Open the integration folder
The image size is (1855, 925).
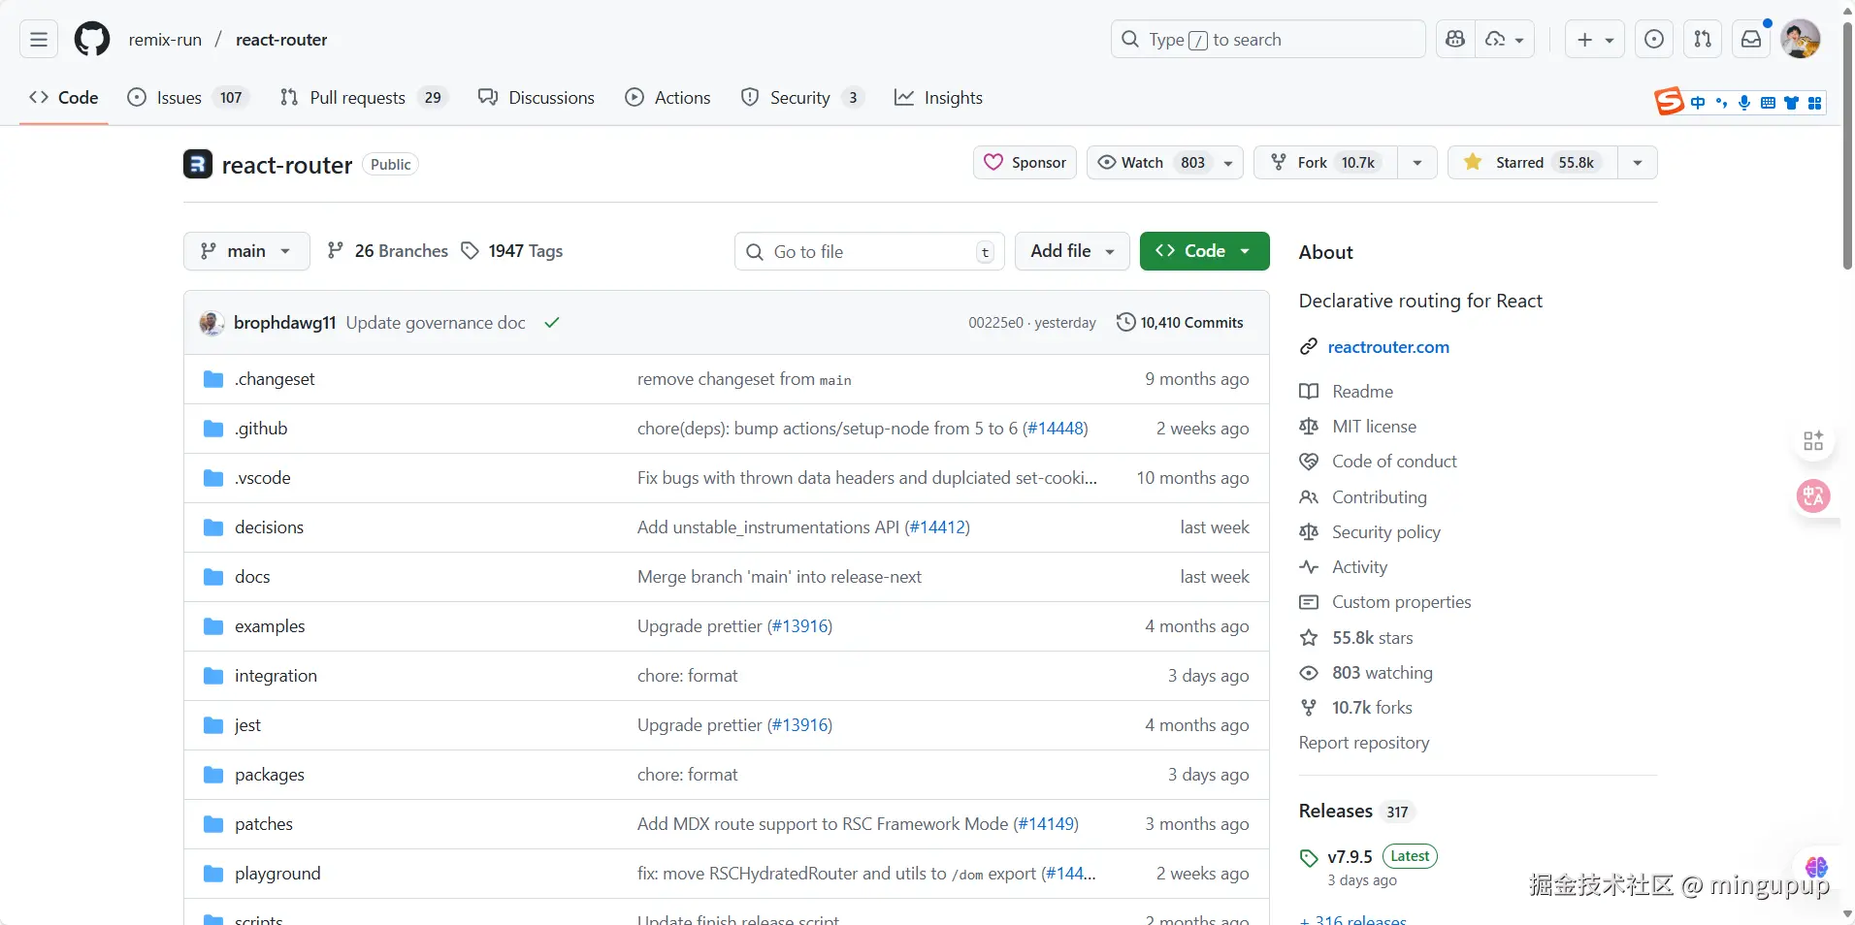pos(276,676)
